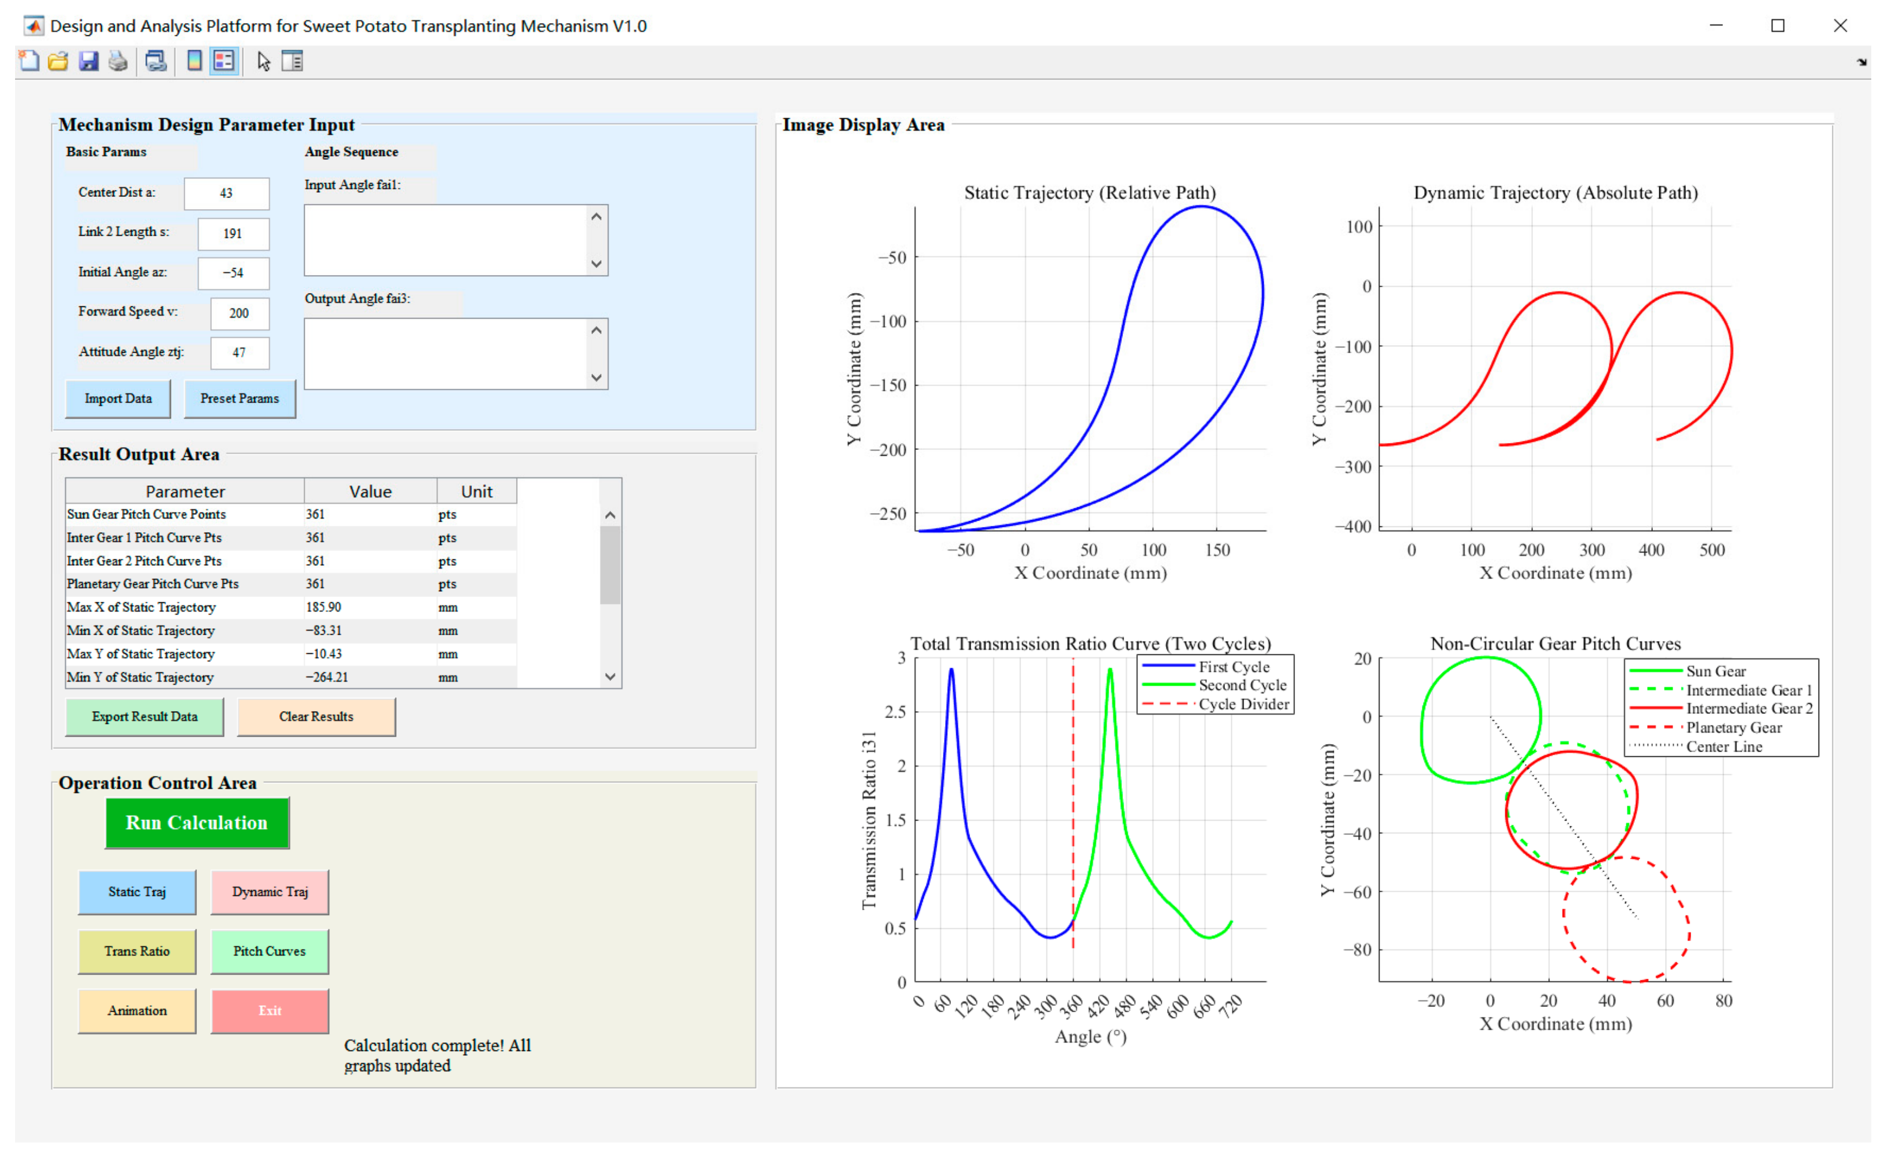
Task: Display the Pitch Curves plot
Action: (270, 951)
